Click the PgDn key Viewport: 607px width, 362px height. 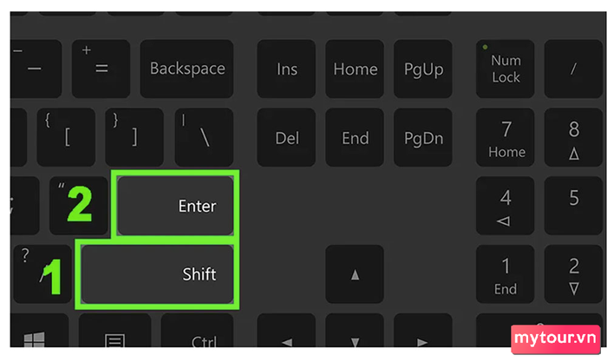[x=424, y=137]
